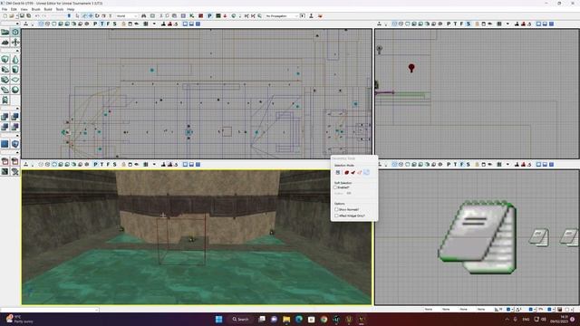The width and height of the screenshot is (580, 326).
Task: Click the Save map toolbar icon
Action: point(22,16)
